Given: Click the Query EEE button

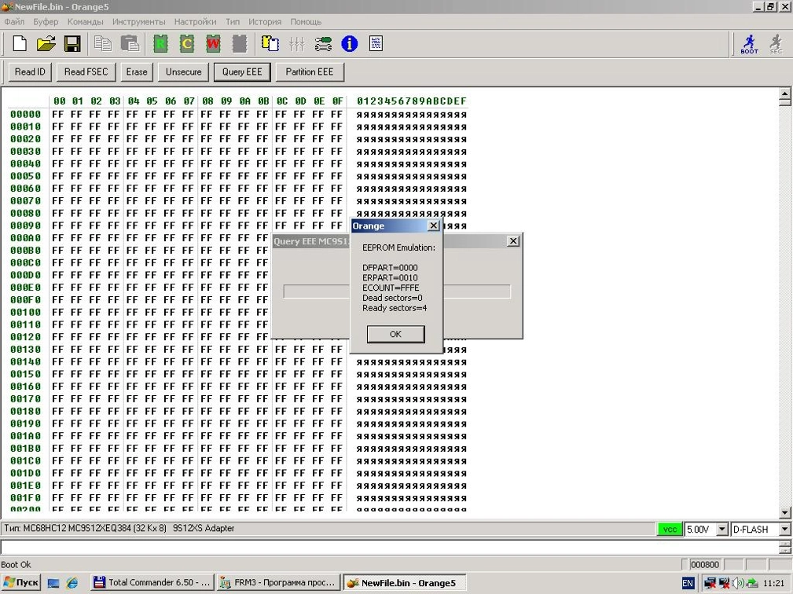Looking at the screenshot, I should pyautogui.click(x=242, y=71).
